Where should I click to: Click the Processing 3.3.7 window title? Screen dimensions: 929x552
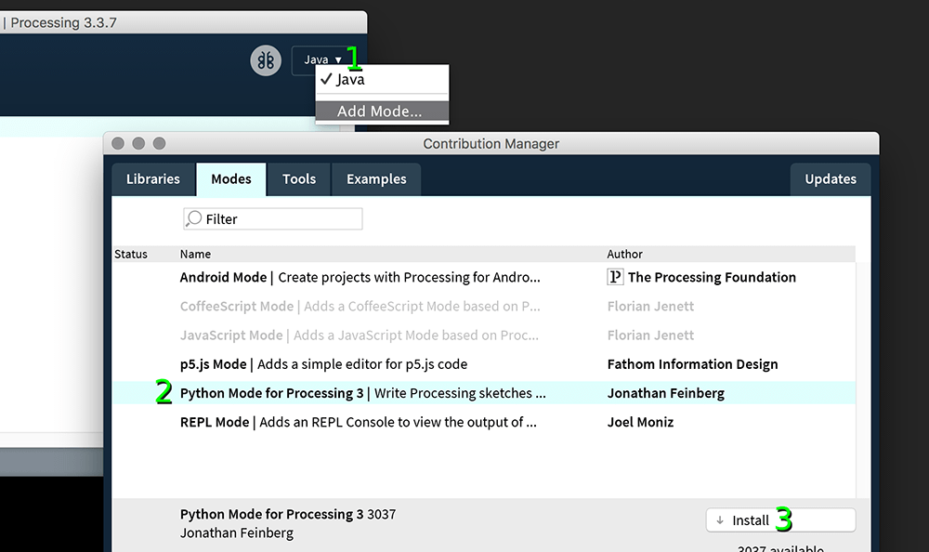click(x=63, y=22)
